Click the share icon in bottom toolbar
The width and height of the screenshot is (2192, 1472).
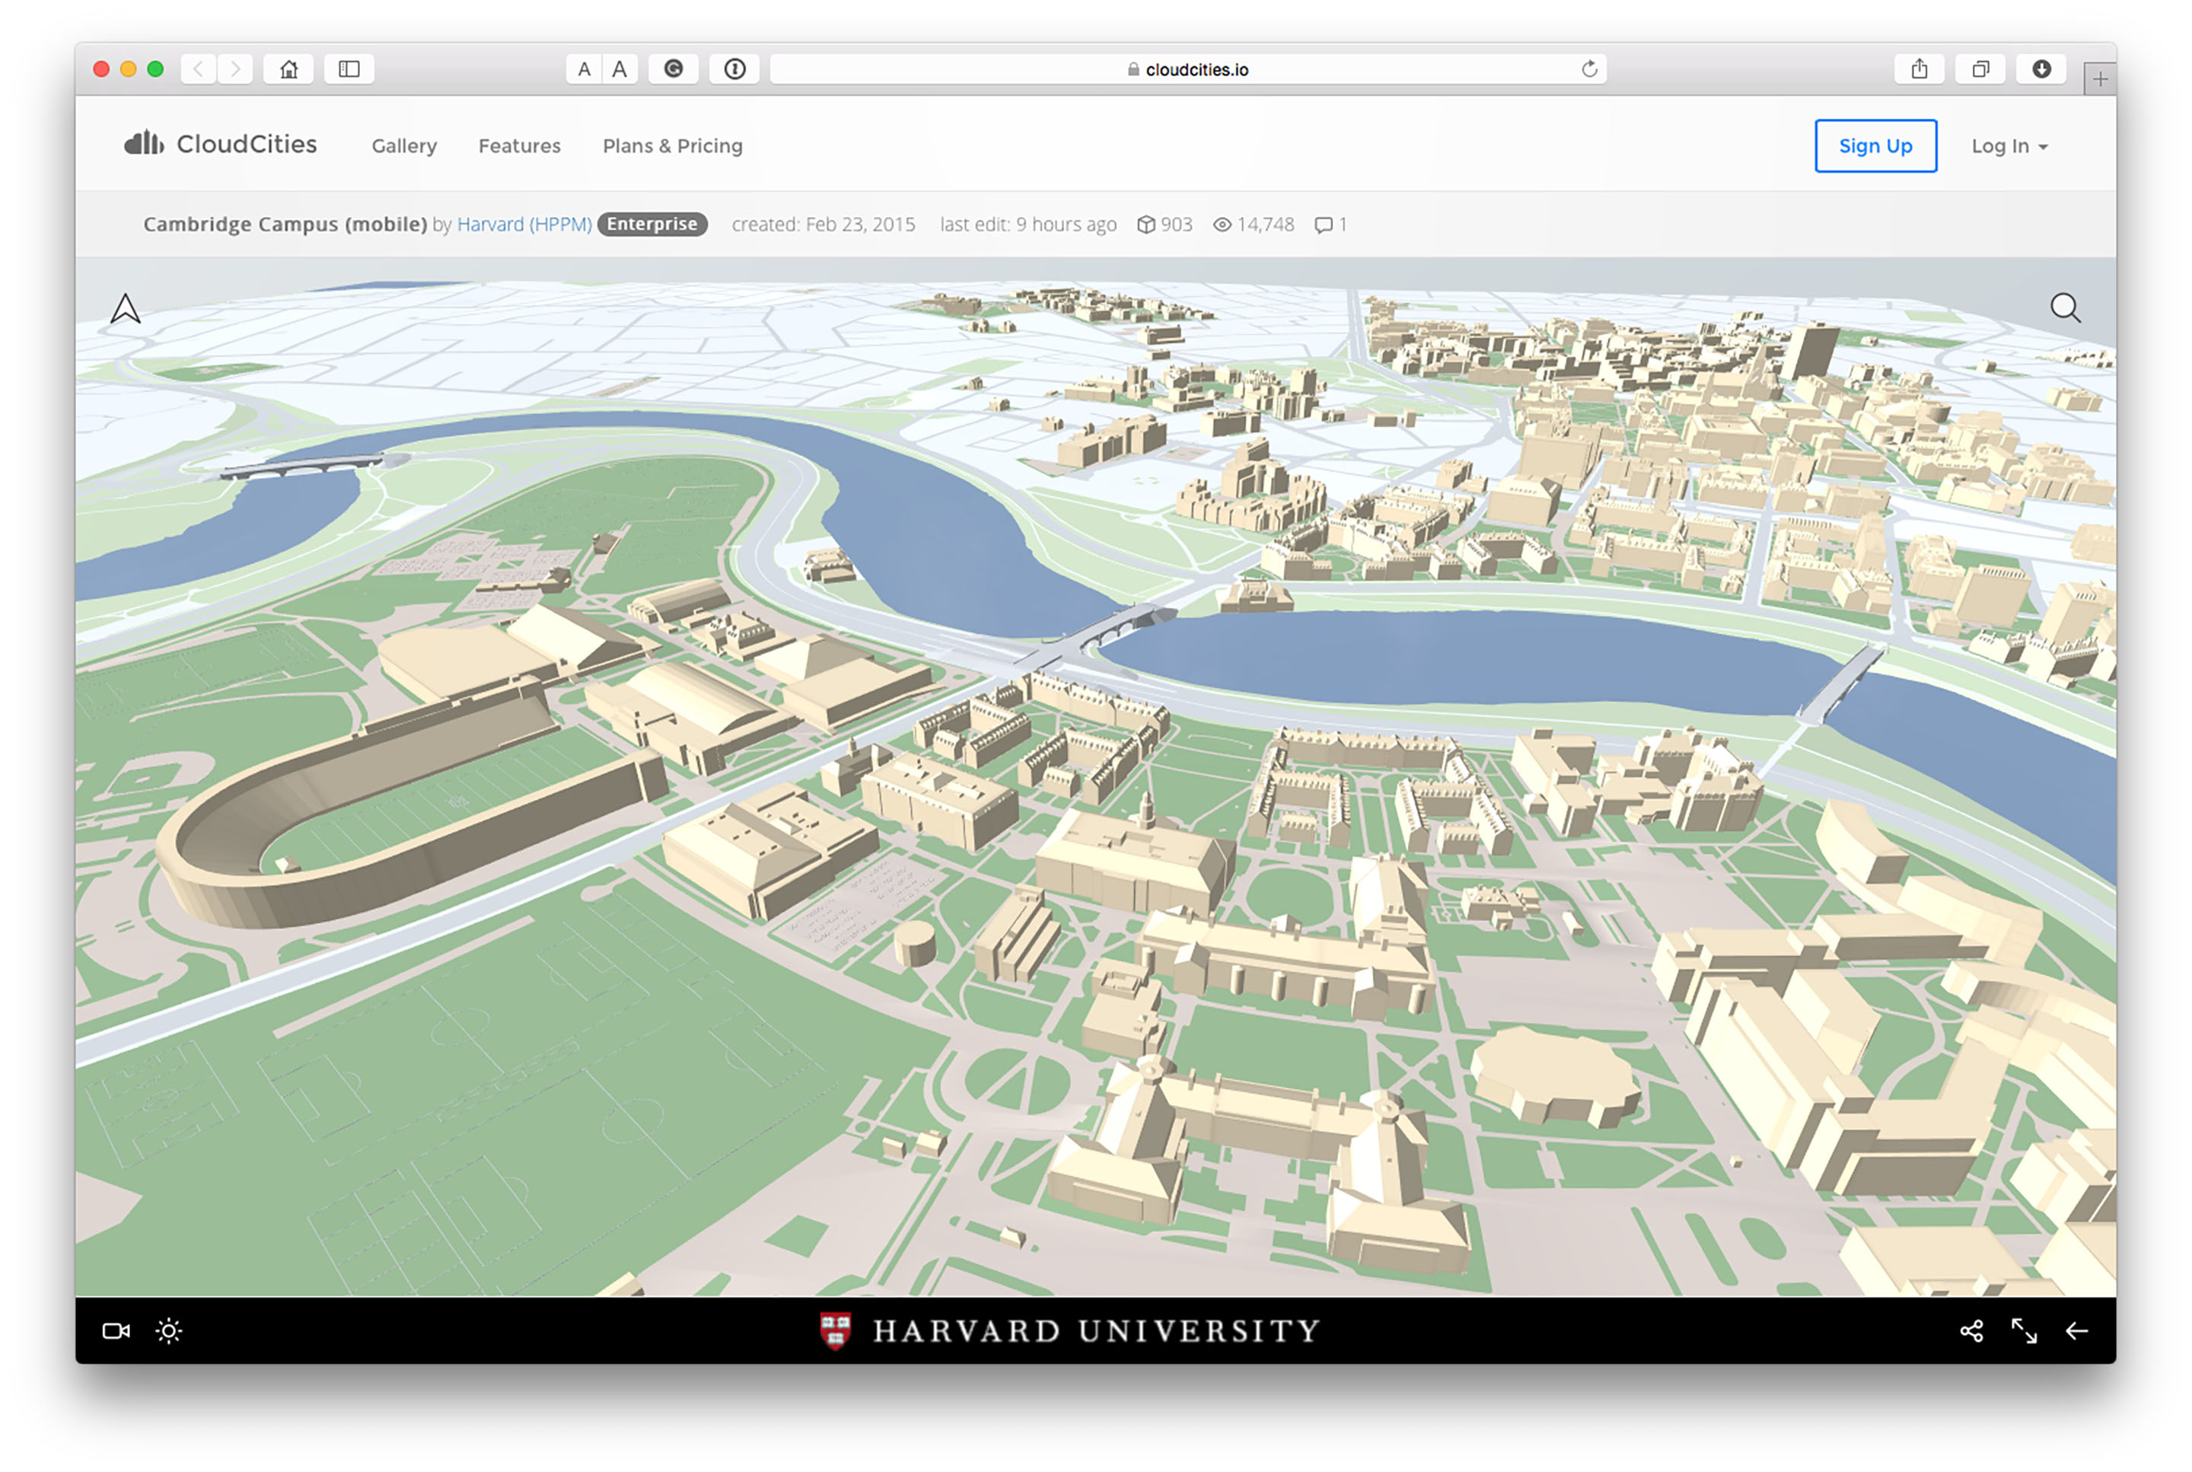pyautogui.click(x=1971, y=1331)
